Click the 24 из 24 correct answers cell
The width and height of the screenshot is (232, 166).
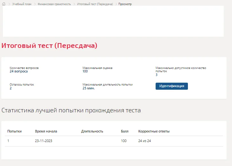[x=144, y=141]
